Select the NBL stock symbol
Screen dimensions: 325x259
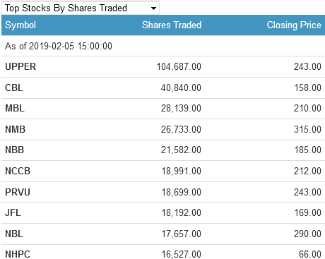[14, 234]
